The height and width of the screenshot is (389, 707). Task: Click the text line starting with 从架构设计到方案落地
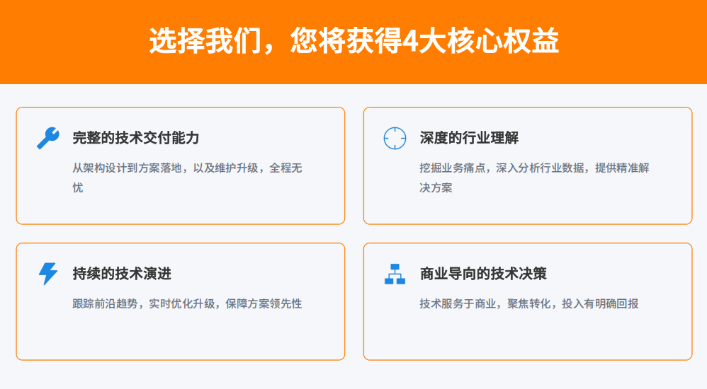[x=187, y=168]
